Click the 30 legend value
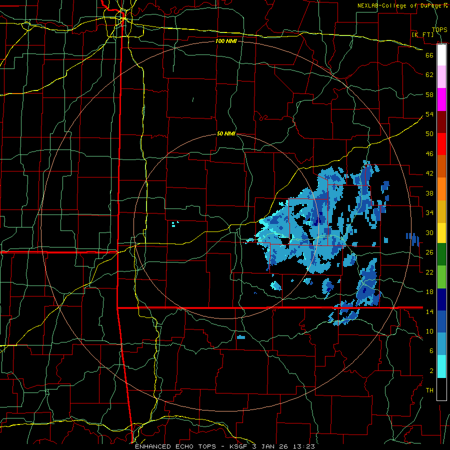 click(429, 232)
